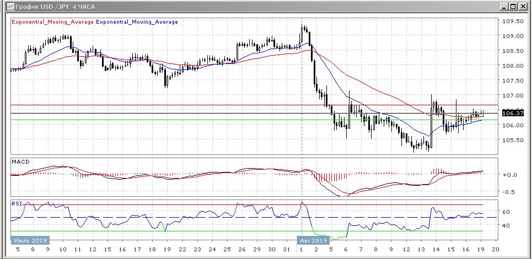Click the chart icon in the title bar
The height and width of the screenshot is (259, 532).
pyautogui.click(x=6, y=6)
